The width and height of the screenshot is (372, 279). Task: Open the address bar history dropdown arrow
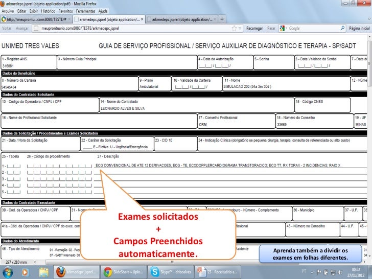(240, 29)
